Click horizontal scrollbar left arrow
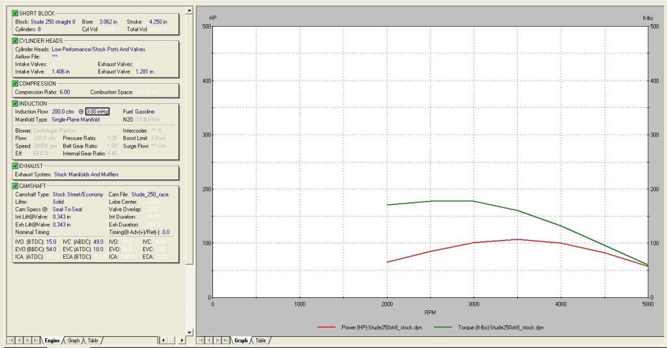Screen dimensions: 667x348 point(162,340)
